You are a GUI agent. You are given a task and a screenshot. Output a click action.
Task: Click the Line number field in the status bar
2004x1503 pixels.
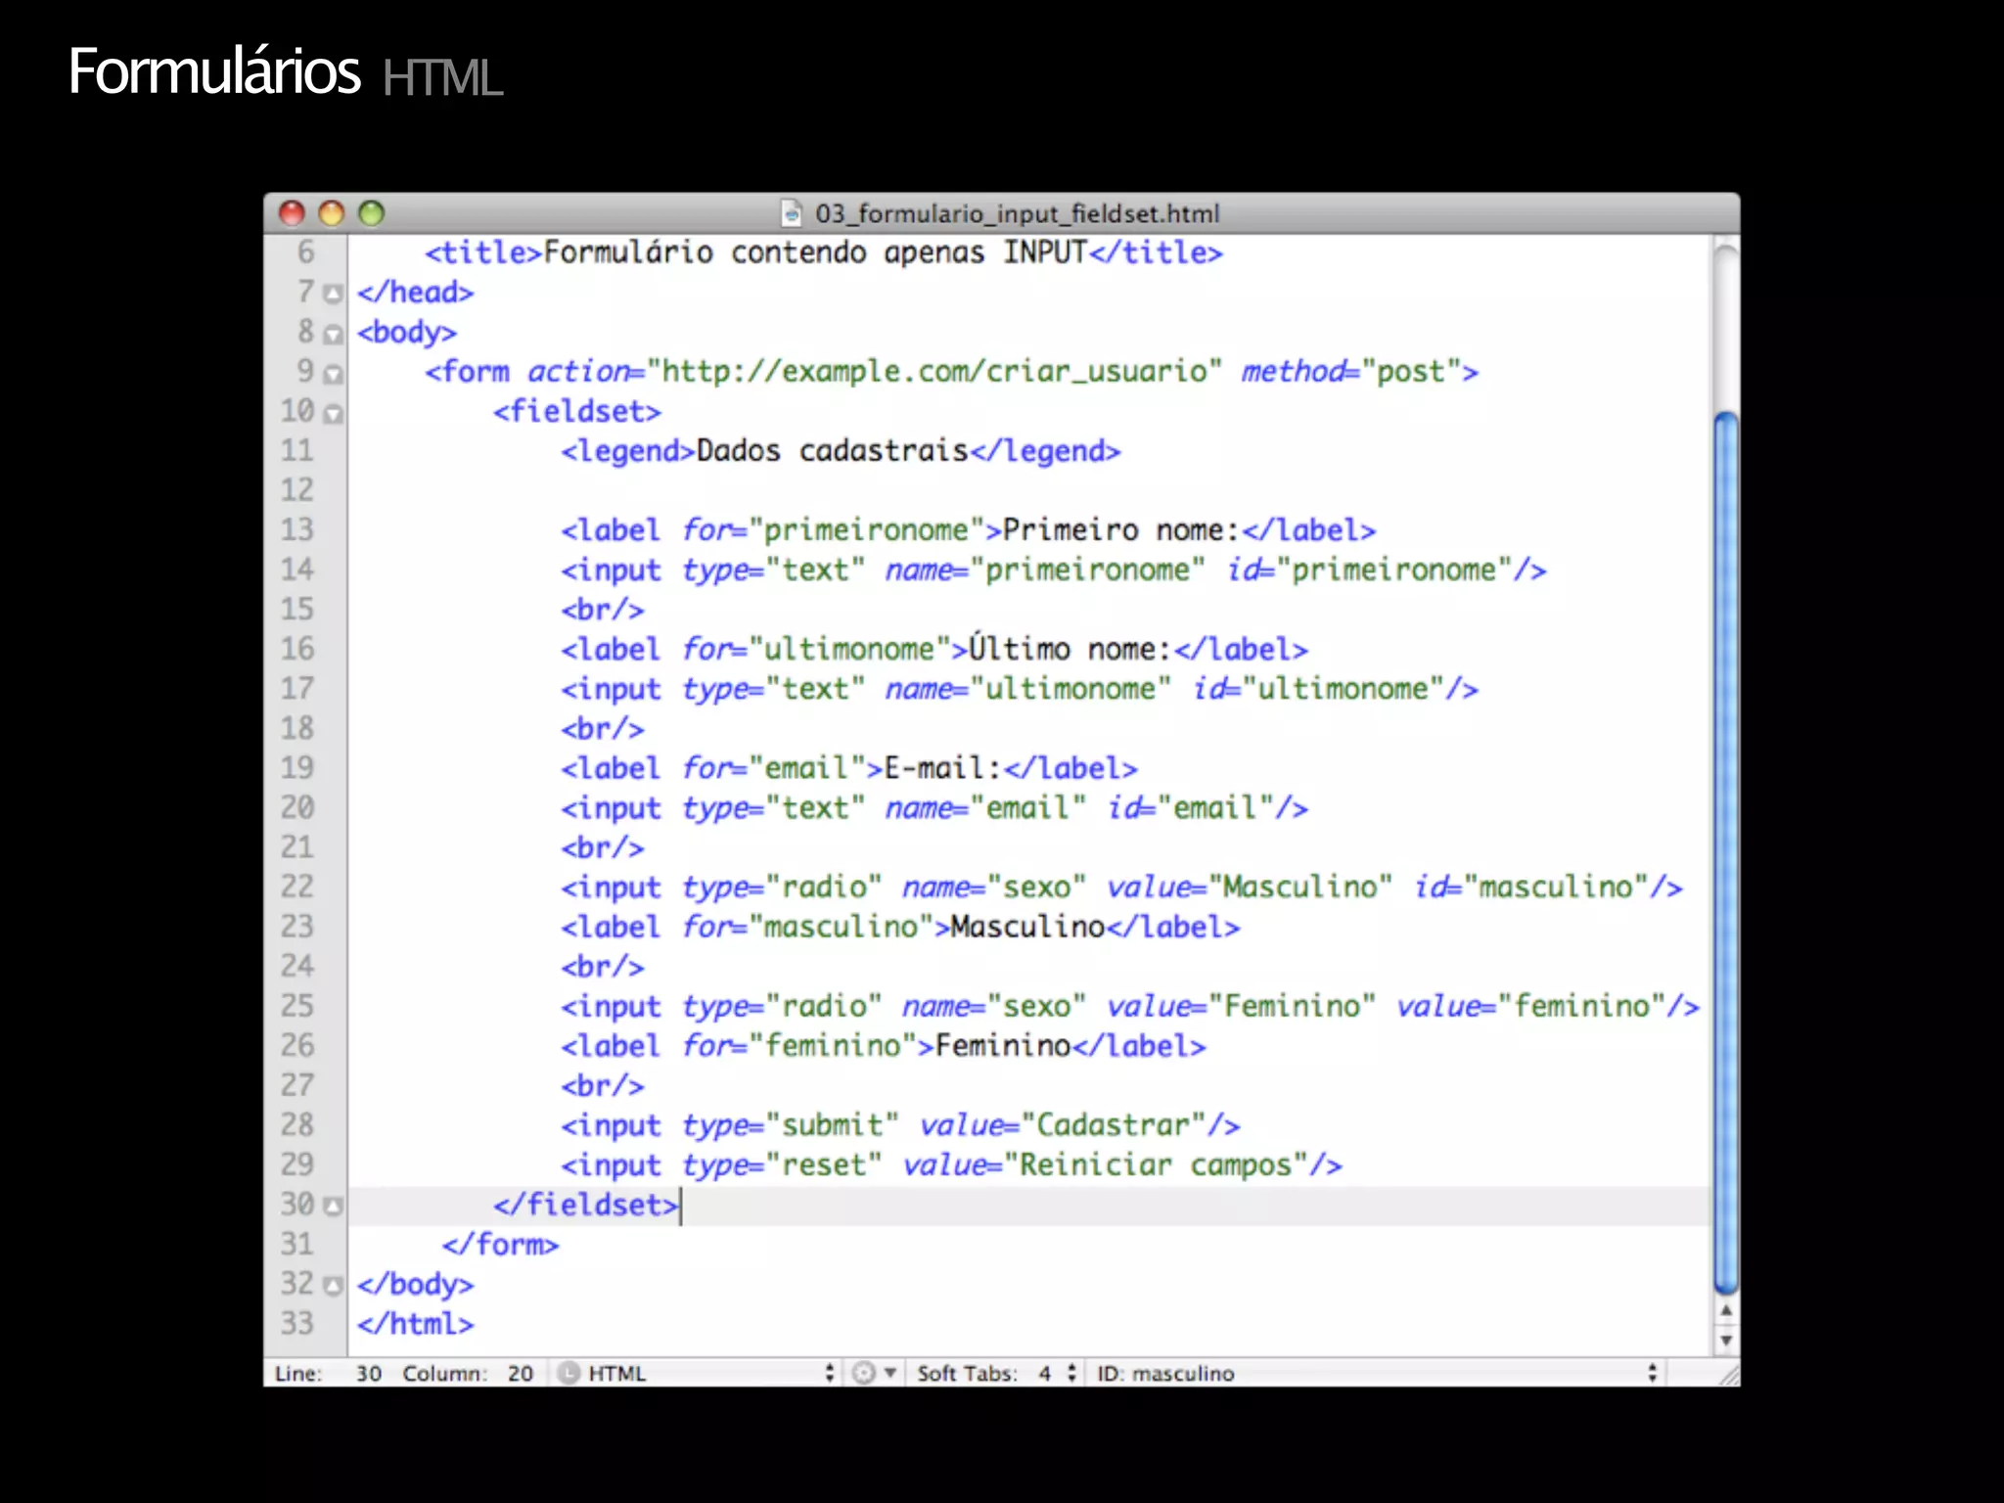click(x=368, y=1373)
